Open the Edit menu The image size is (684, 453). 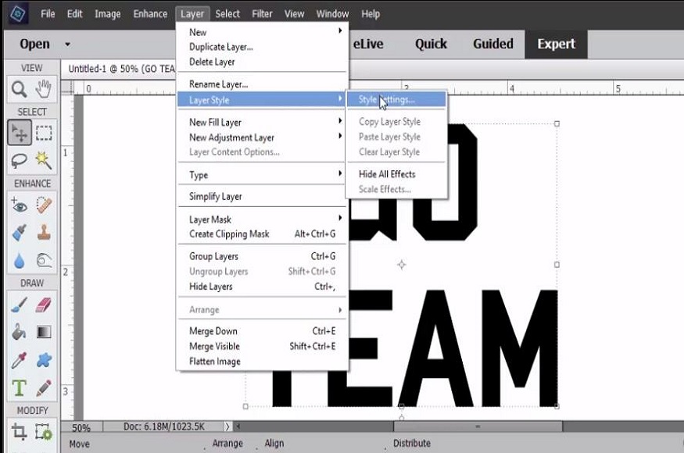(x=74, y=14)
